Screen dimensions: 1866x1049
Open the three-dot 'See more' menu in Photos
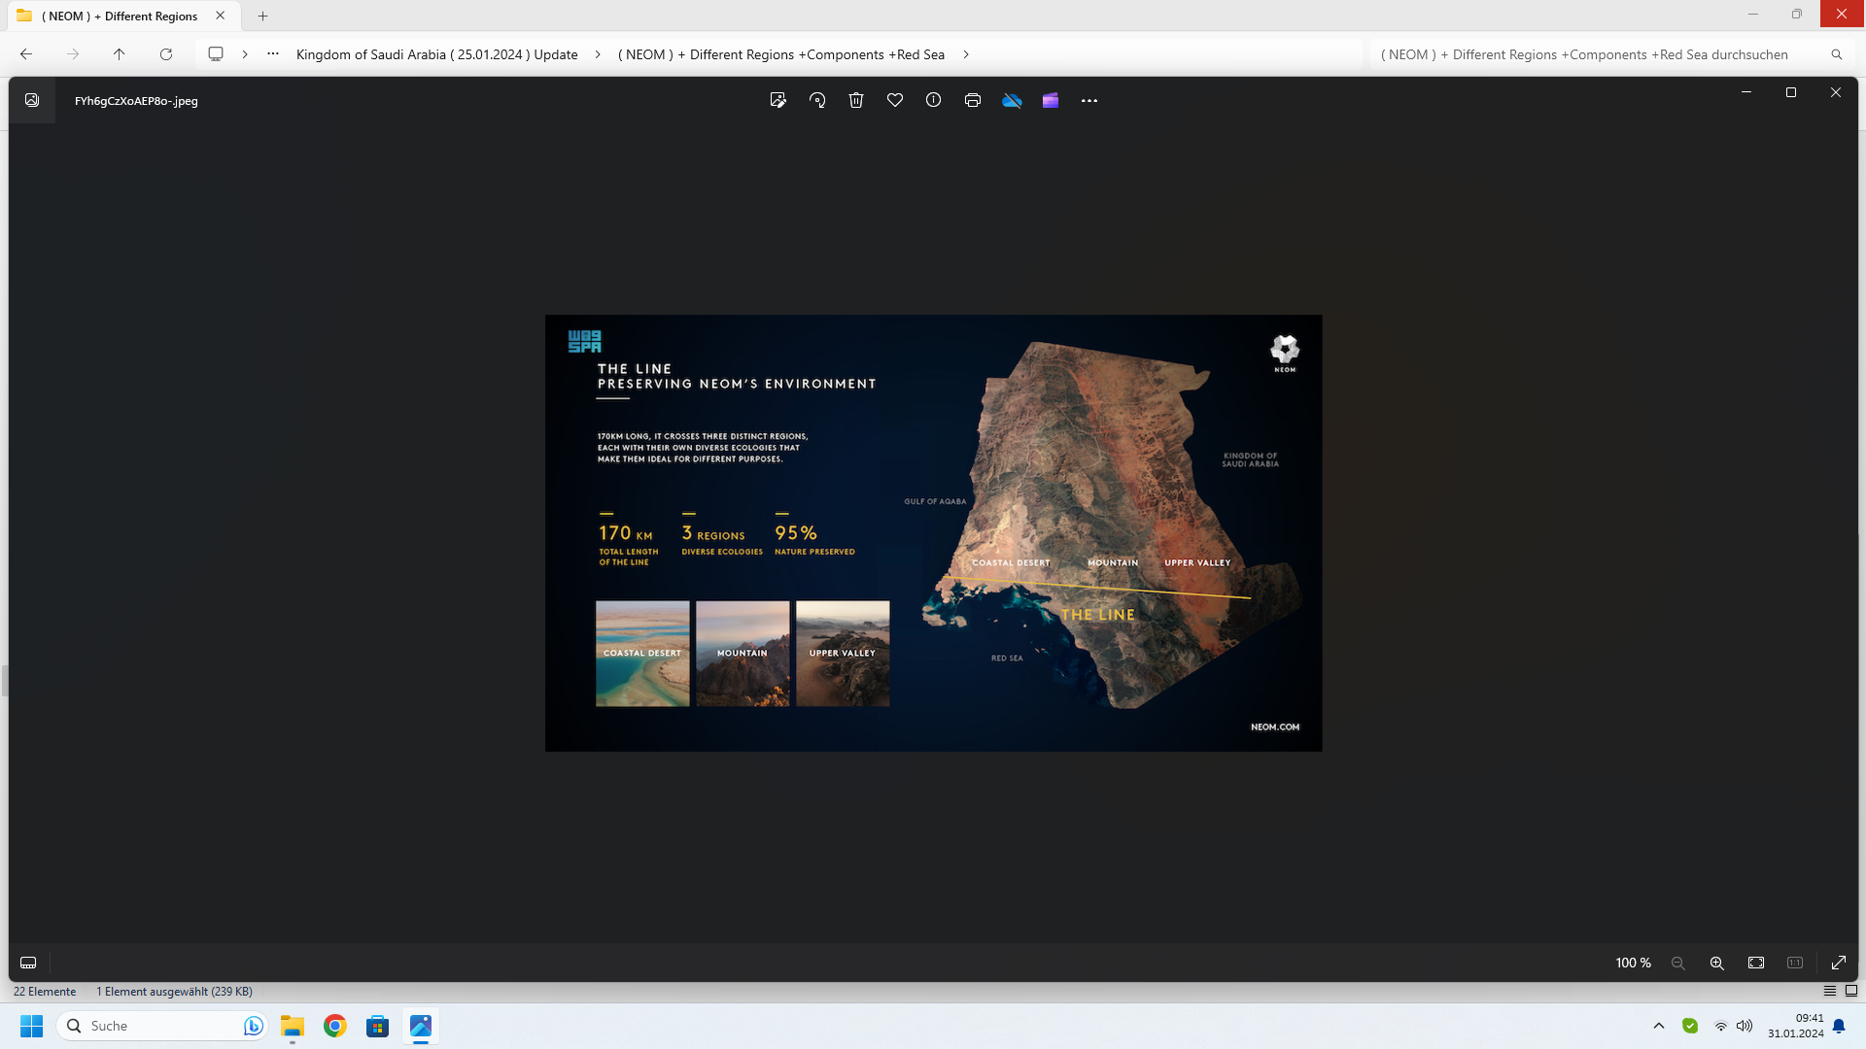click(1089, 100)
